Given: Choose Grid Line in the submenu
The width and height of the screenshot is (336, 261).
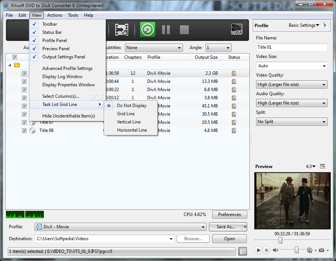Looking at the screenshot, I should [126, 114].
